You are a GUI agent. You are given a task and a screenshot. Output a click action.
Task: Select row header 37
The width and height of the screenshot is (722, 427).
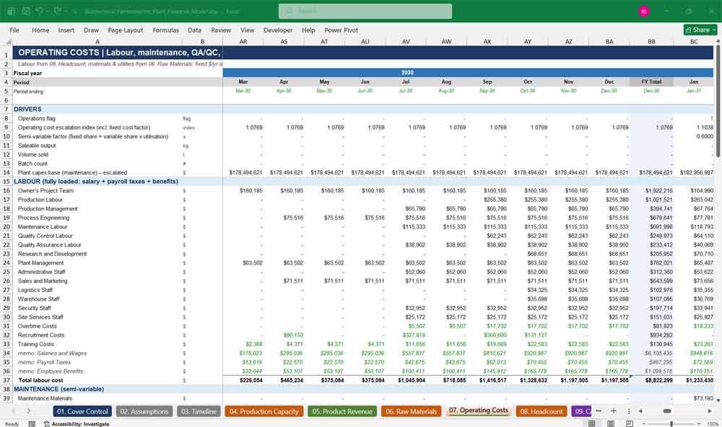point(6,380)
